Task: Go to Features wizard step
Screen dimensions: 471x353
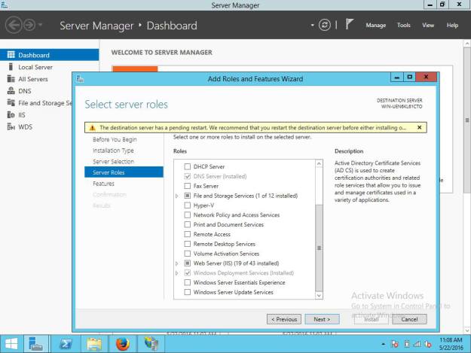Action: (x=103, y=184)
